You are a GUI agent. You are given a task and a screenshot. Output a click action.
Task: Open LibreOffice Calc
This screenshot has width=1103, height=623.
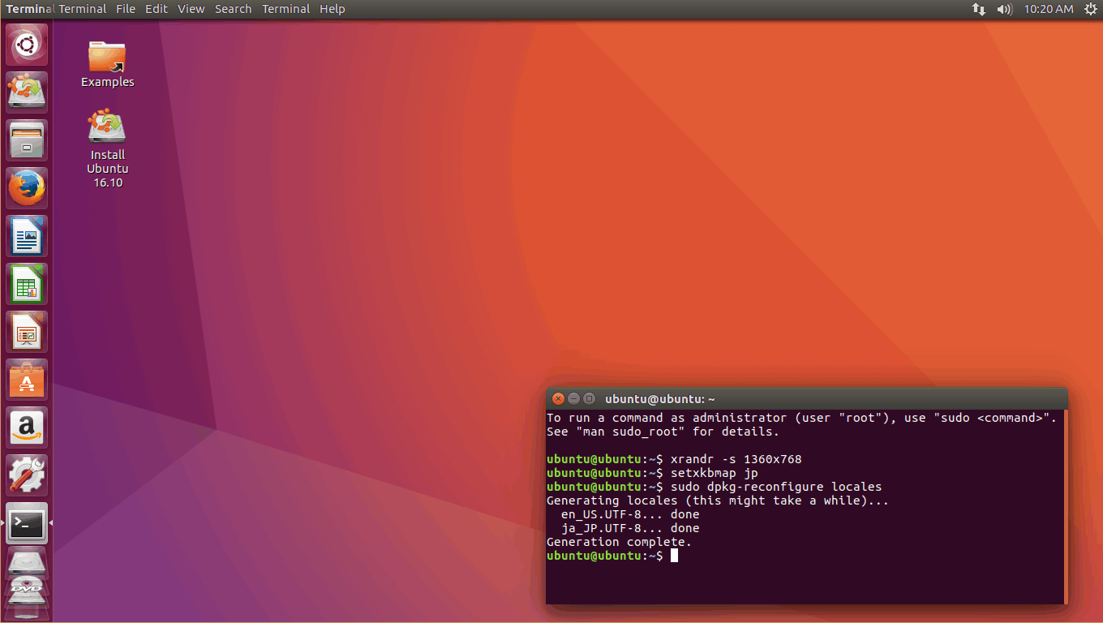tap(26, 283)
